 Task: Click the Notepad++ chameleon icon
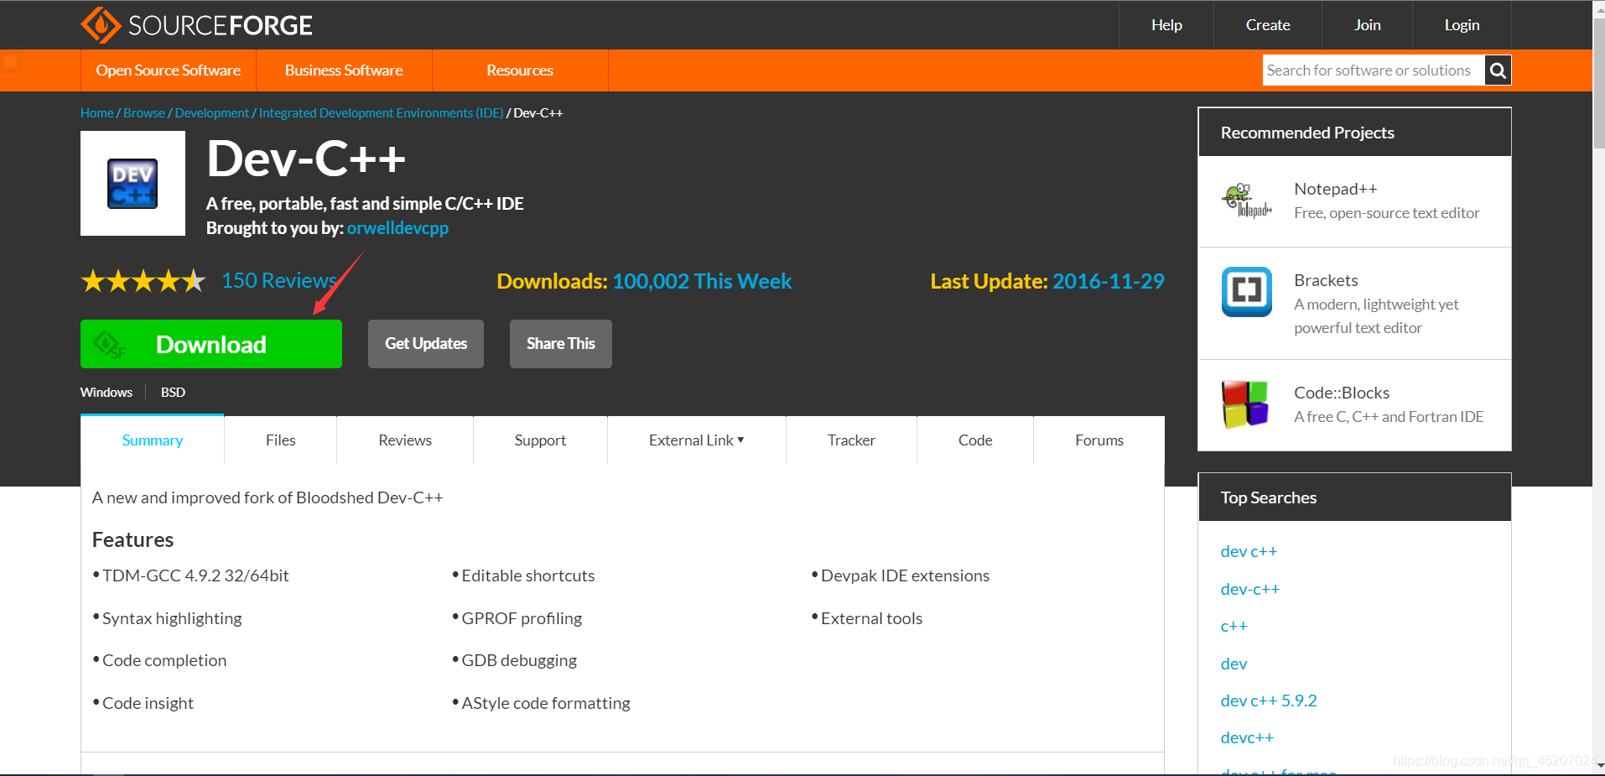coord(1246,201)
